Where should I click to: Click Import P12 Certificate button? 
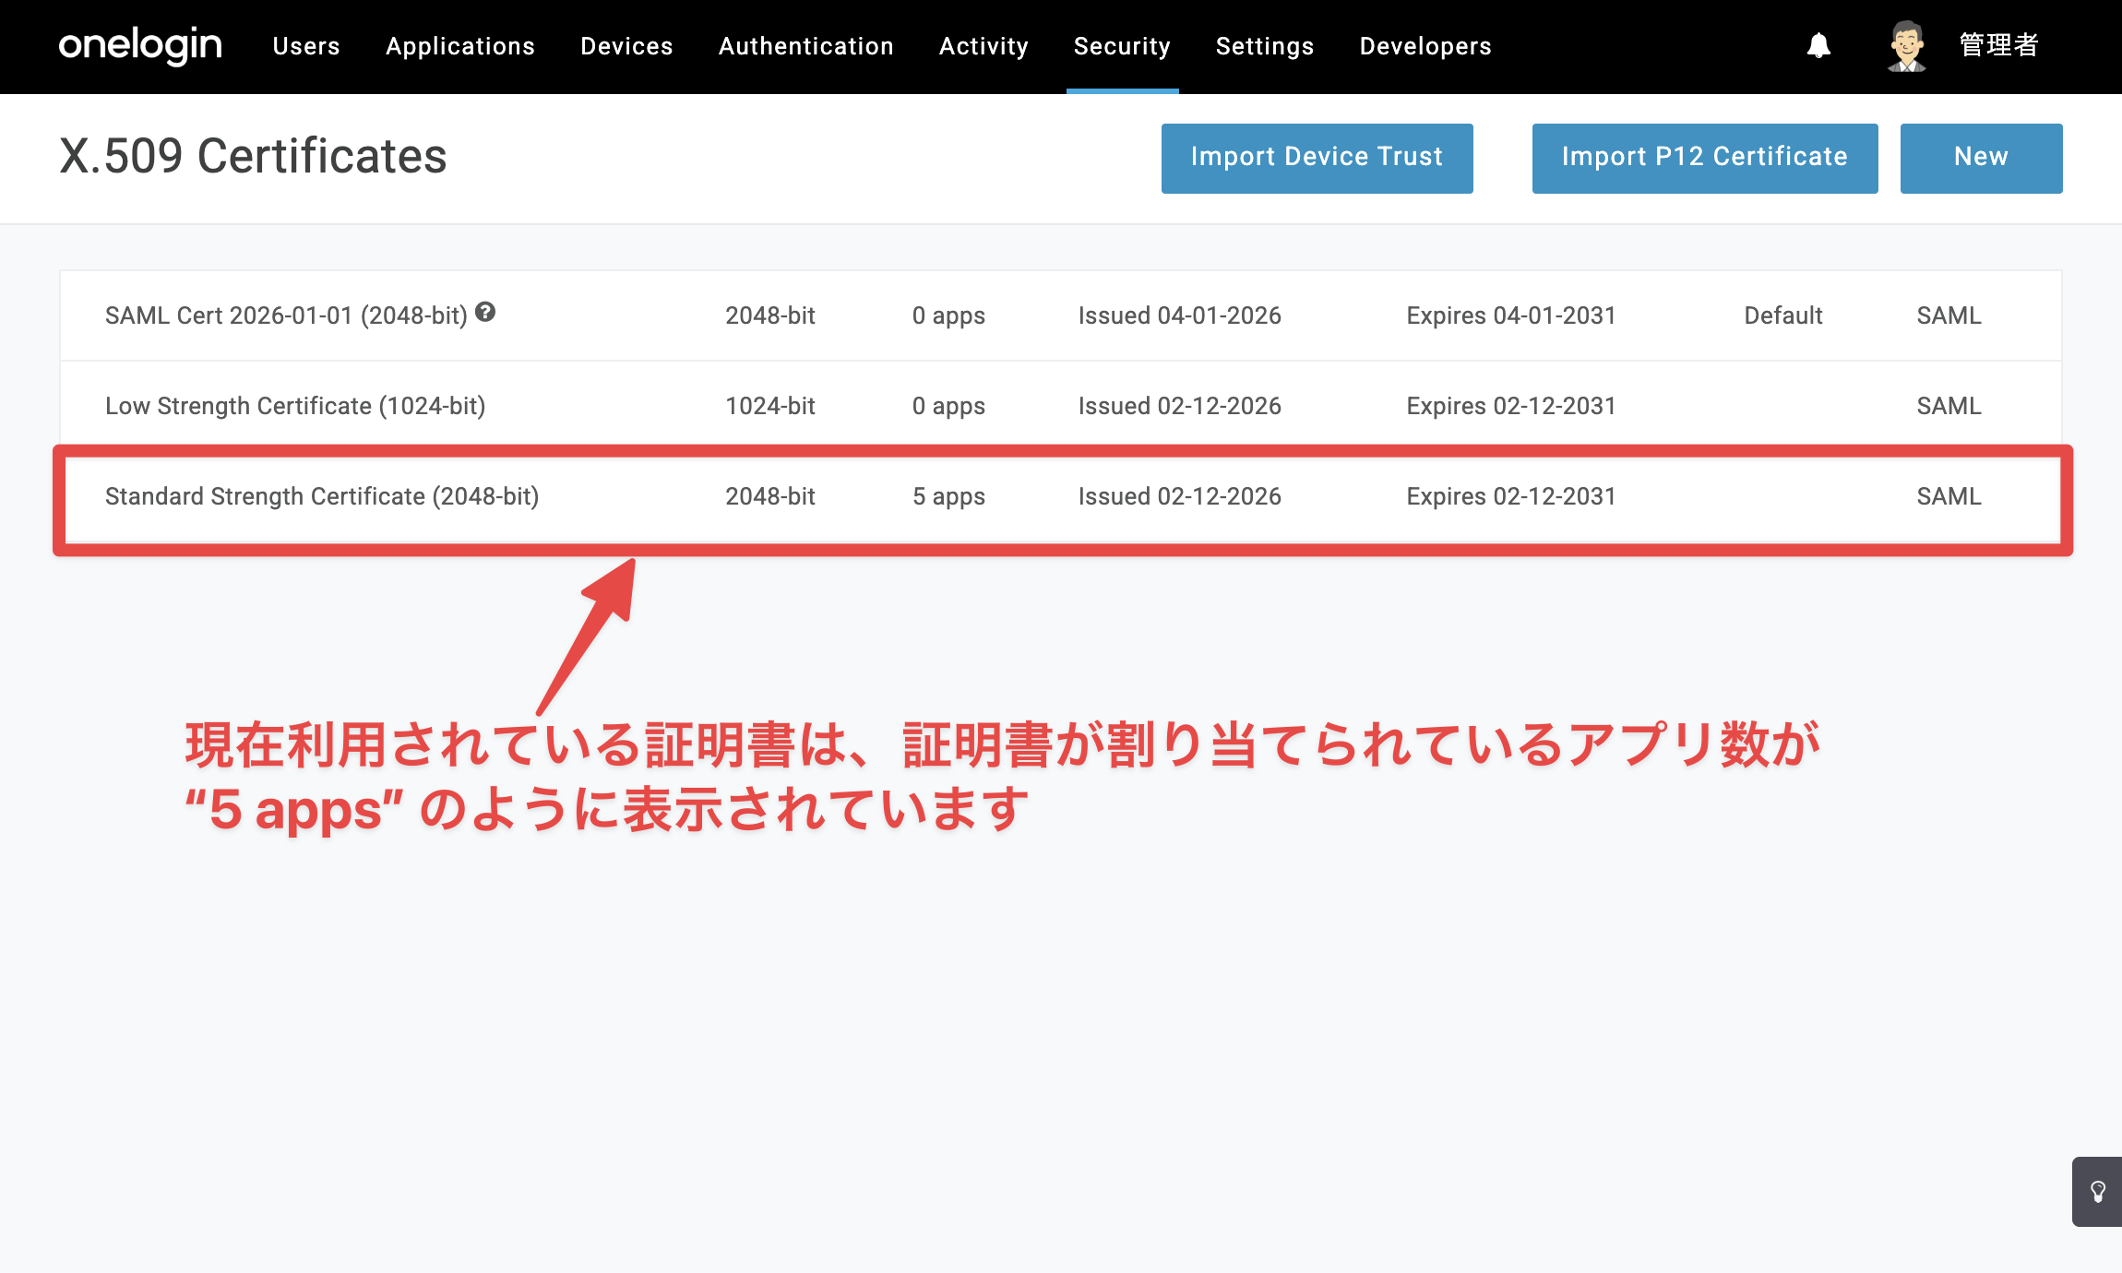click(1704, 158)
